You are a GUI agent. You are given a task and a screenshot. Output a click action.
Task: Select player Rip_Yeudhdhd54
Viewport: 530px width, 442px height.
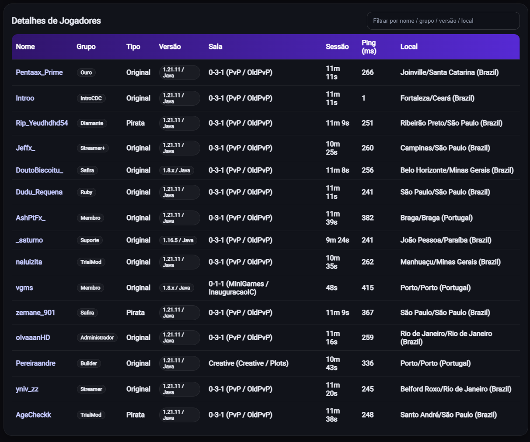(42, 123)
